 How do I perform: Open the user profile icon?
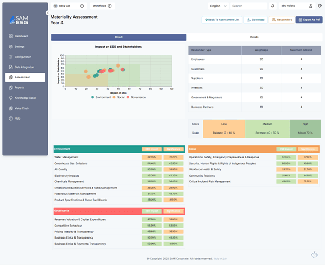311,6
